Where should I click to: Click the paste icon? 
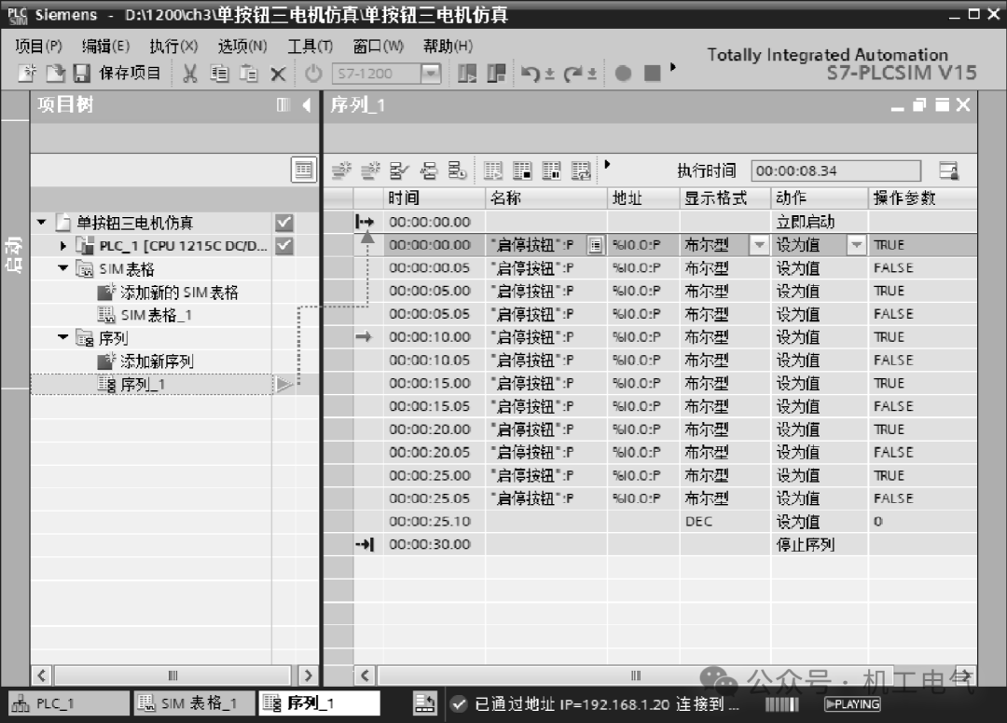coord(249,74)
